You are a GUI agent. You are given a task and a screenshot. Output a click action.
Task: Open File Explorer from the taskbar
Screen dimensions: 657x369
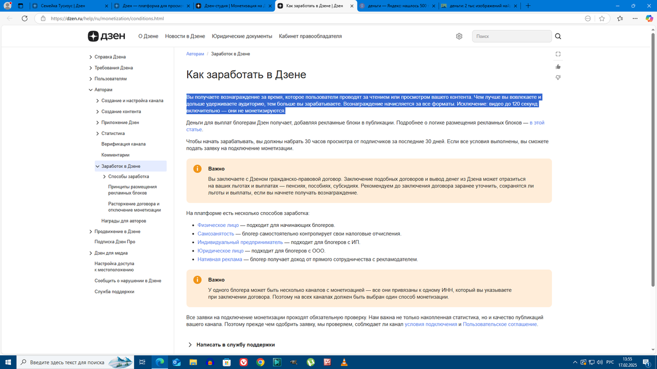click(x=193, y=362)
